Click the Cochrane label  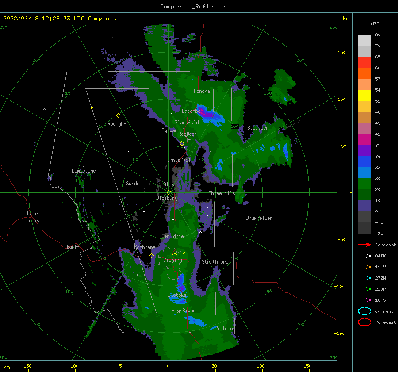pos(145,247)
